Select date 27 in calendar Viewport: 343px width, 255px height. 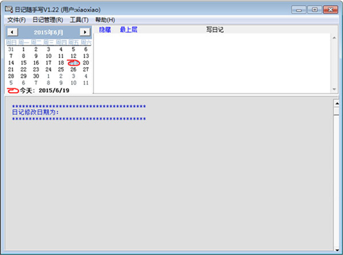point(86,69)
